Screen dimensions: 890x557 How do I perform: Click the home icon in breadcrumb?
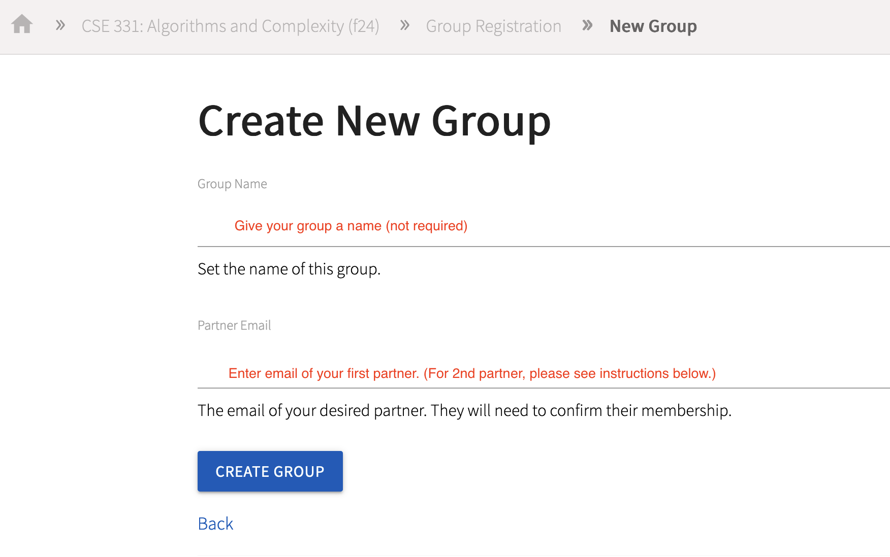[x=22, y=24]
